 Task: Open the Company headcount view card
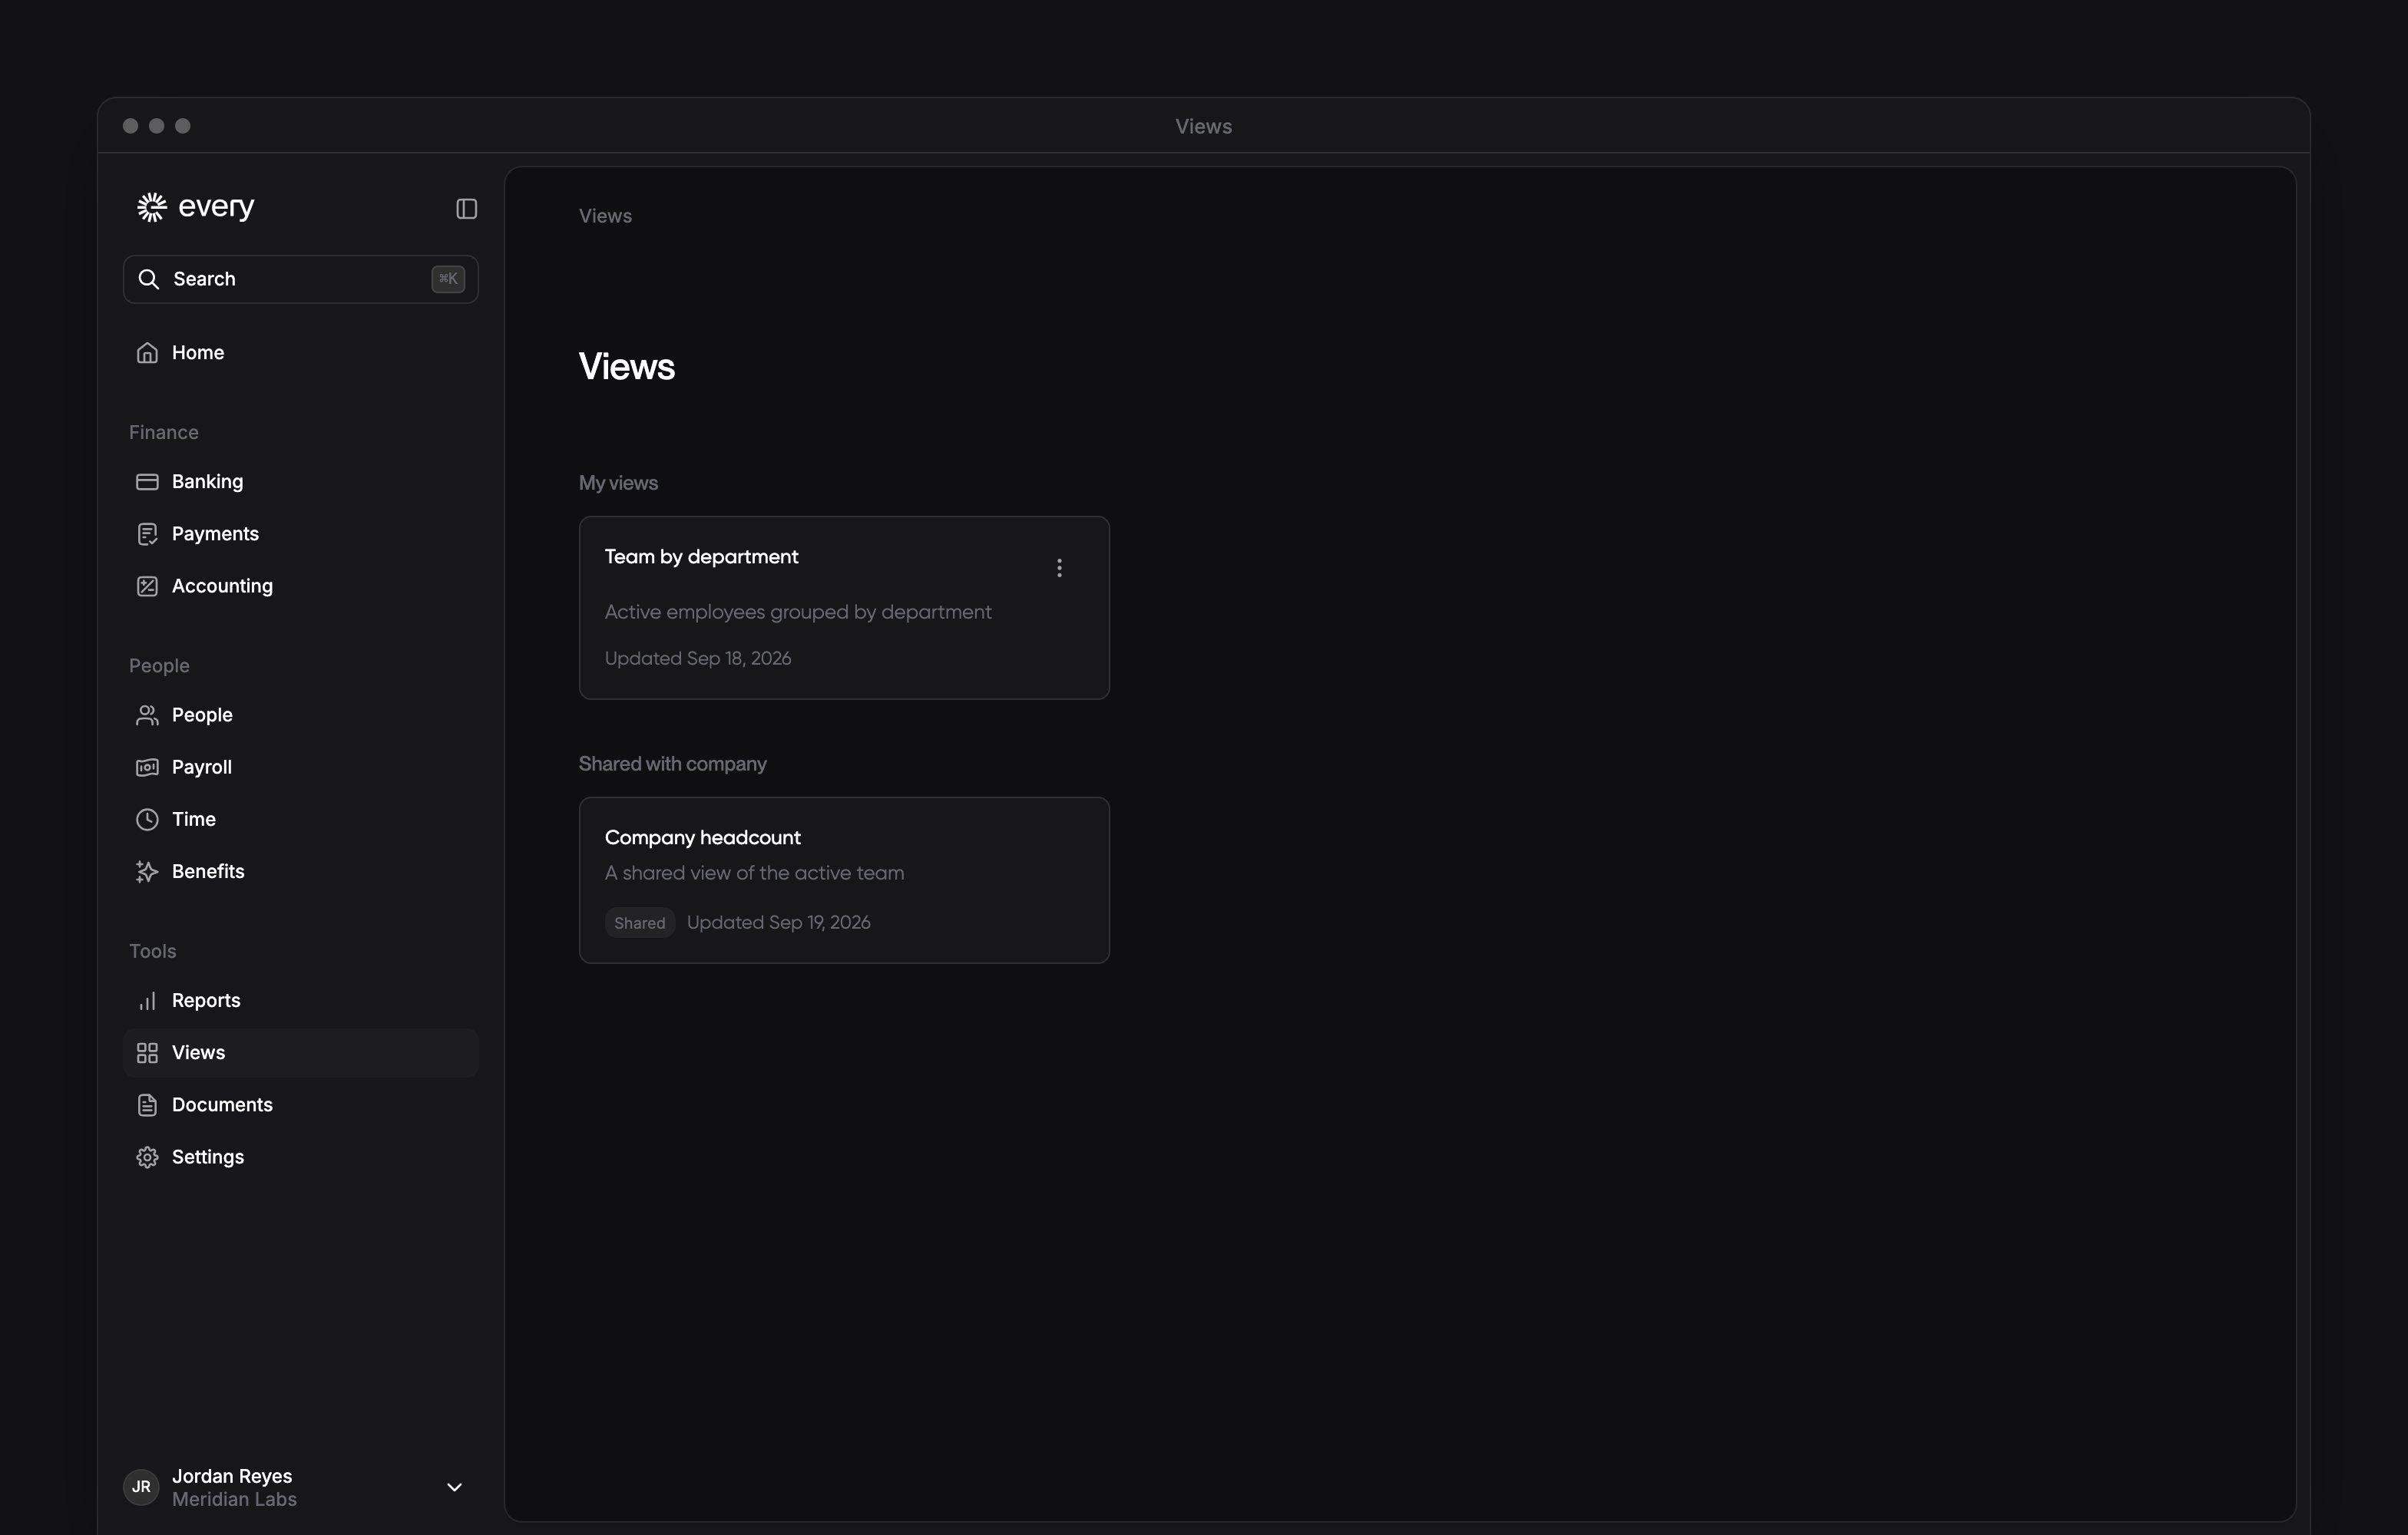pos(844,880)
